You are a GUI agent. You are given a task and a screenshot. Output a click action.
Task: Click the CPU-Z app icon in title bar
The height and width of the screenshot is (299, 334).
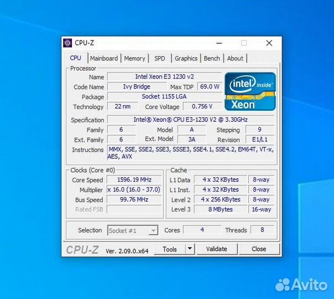(68, 43)
